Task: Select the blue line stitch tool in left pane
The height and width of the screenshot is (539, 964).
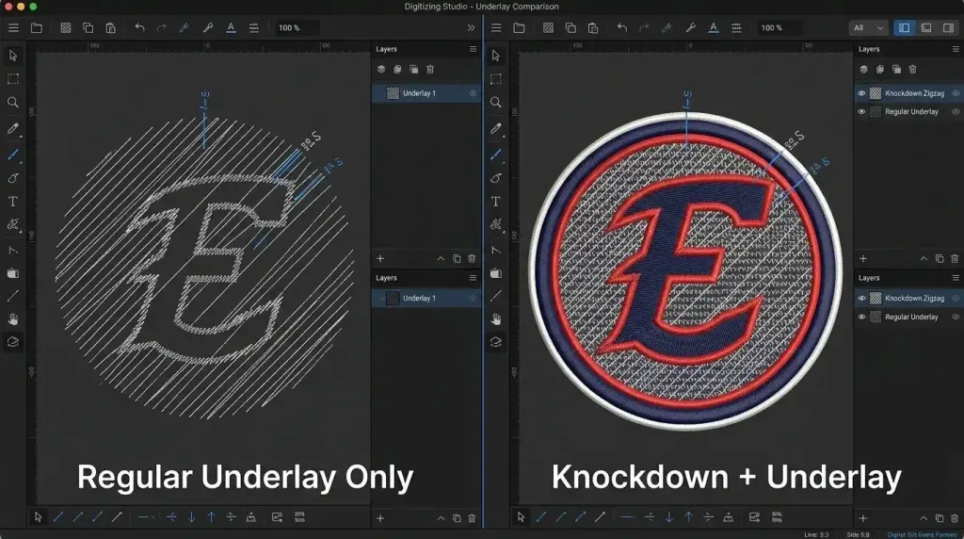Action: tap(13, 155)
